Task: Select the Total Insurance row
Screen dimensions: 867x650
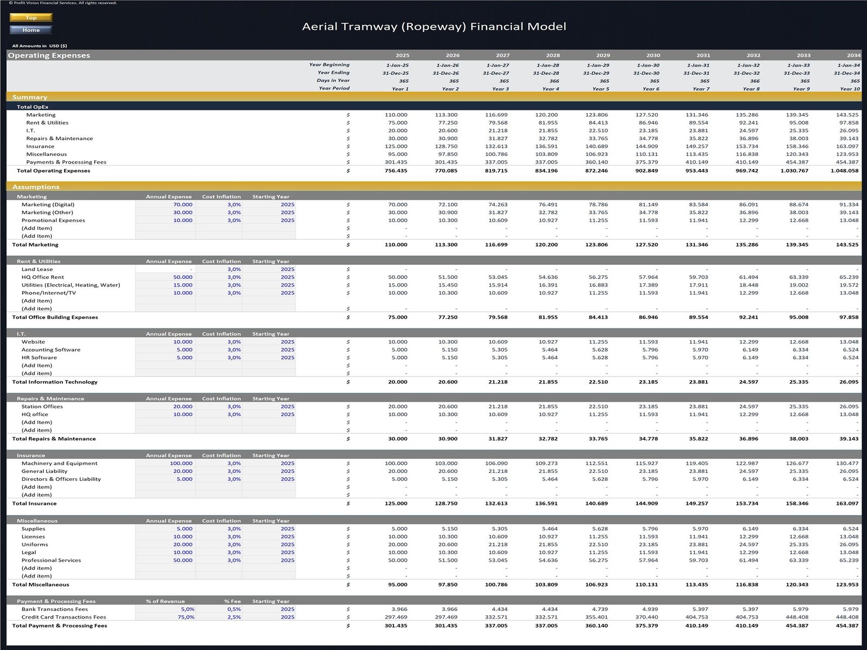Action: 35,503
